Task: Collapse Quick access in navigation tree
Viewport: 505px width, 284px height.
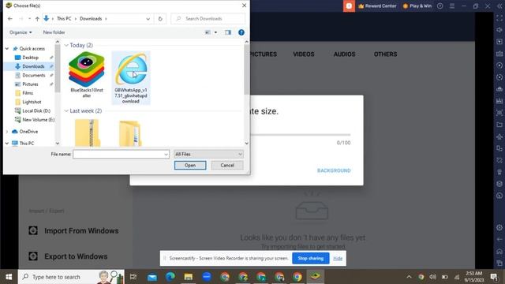Action: point(7,49)
